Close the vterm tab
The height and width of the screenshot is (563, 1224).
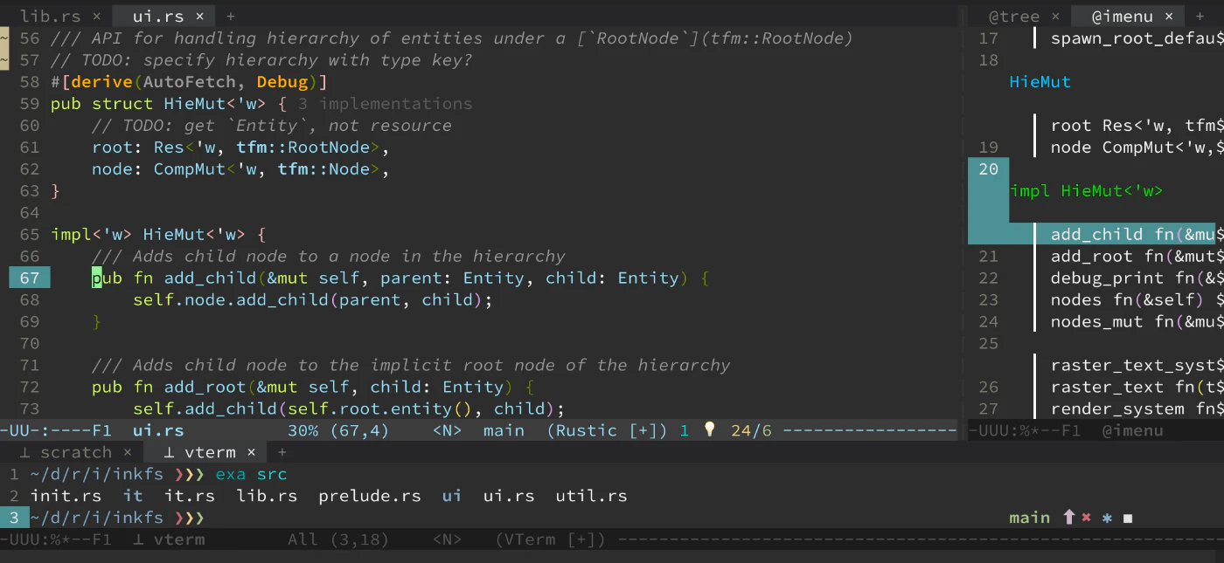point(251,452)
